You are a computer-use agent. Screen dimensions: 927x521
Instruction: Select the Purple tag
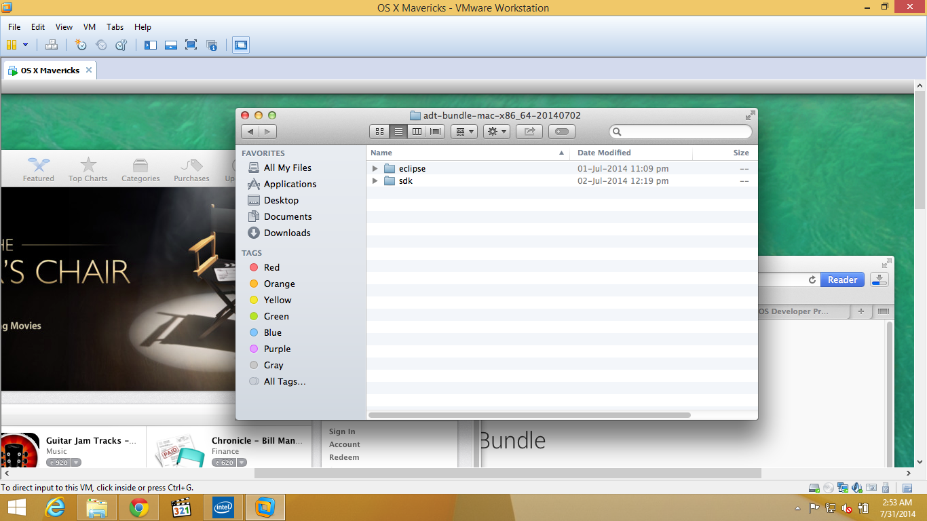tap(277, 349)
